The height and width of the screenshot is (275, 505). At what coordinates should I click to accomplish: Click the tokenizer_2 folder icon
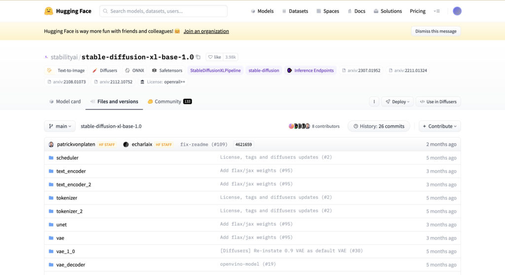pyautogui.click(x=51, y=211)
